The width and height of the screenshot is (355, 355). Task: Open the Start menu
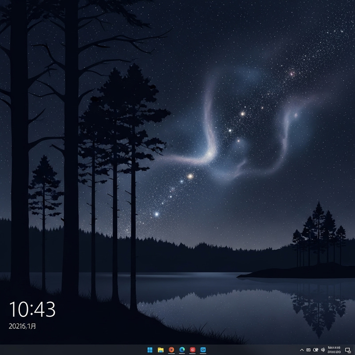[x=150, y=349]
